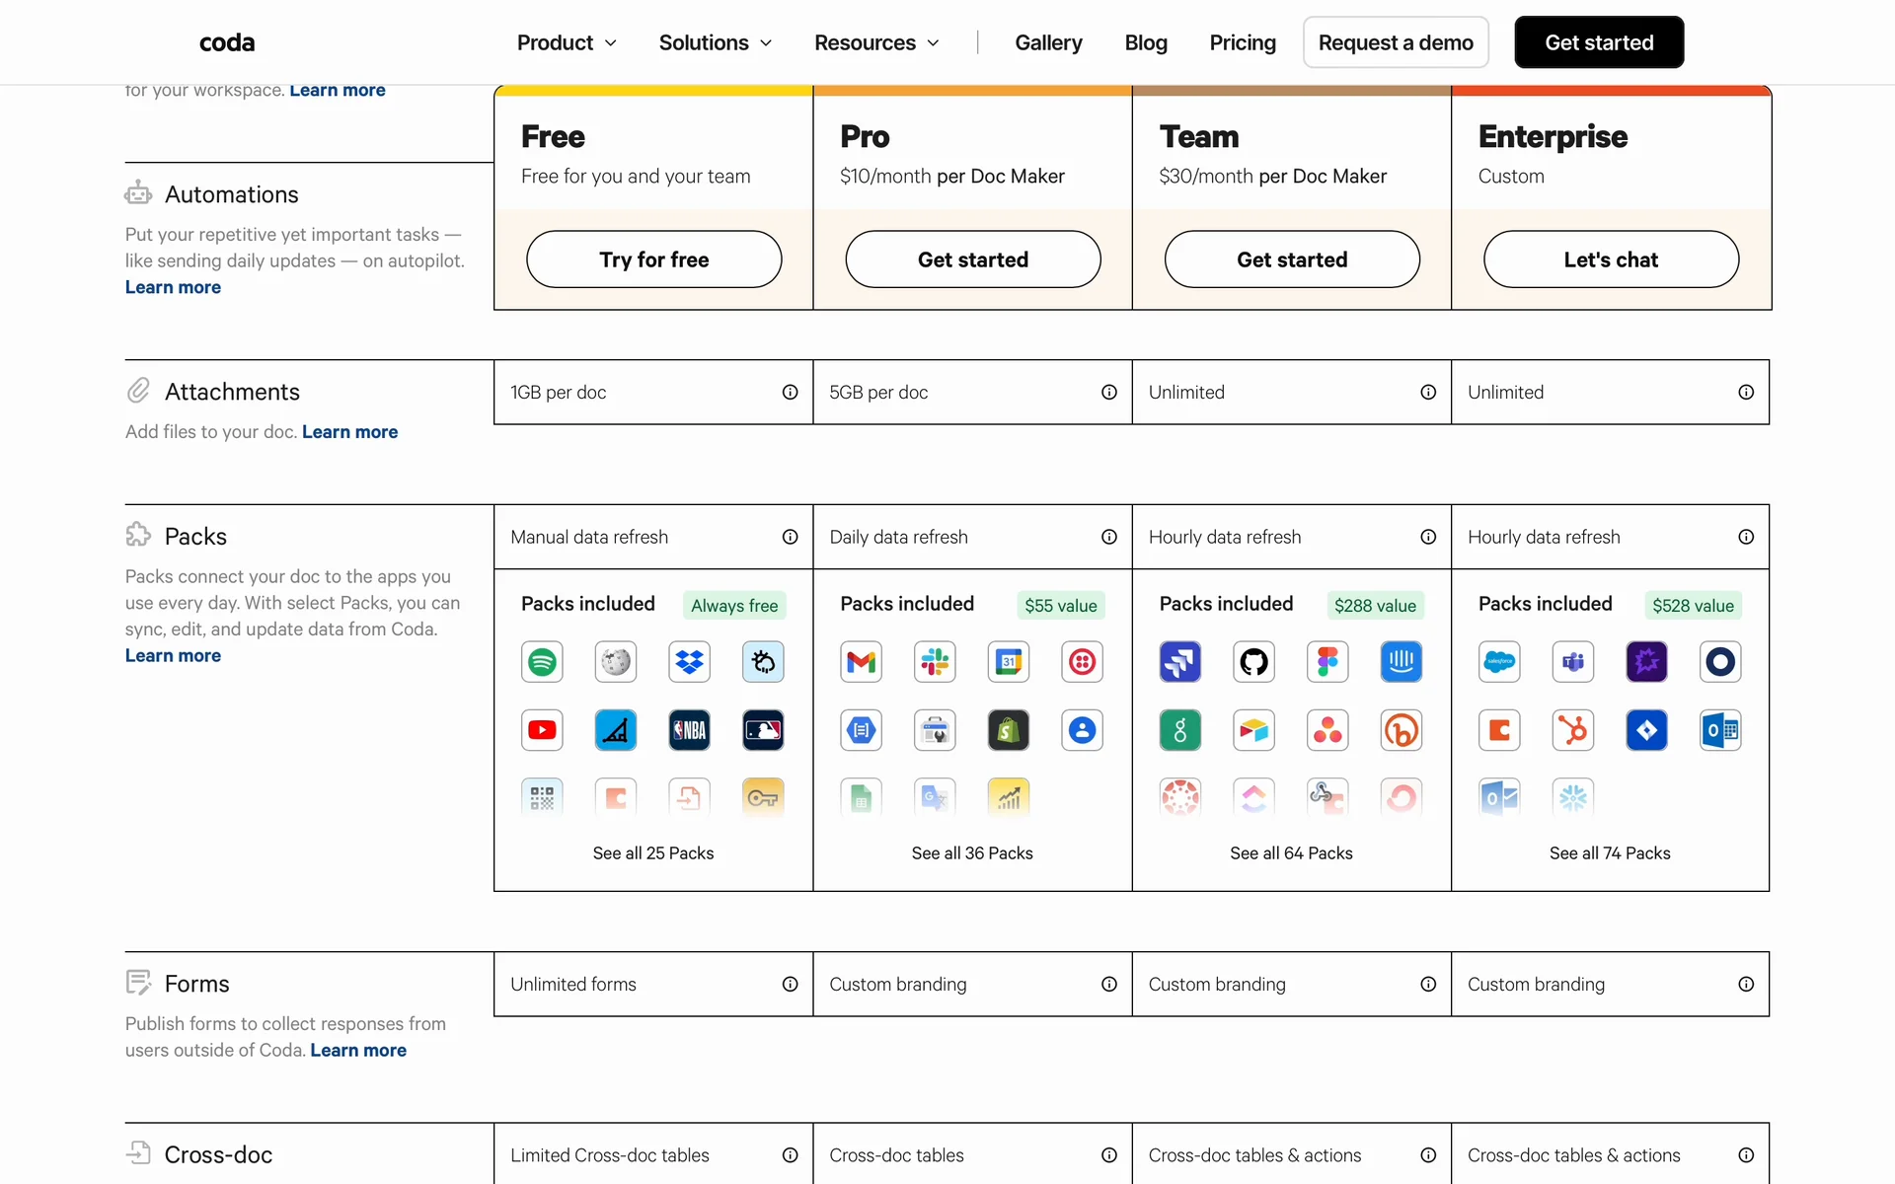Screen dimensions: 1895x1184
Task: Open info icon for 1GB per doc
Action: pos(790,393)
